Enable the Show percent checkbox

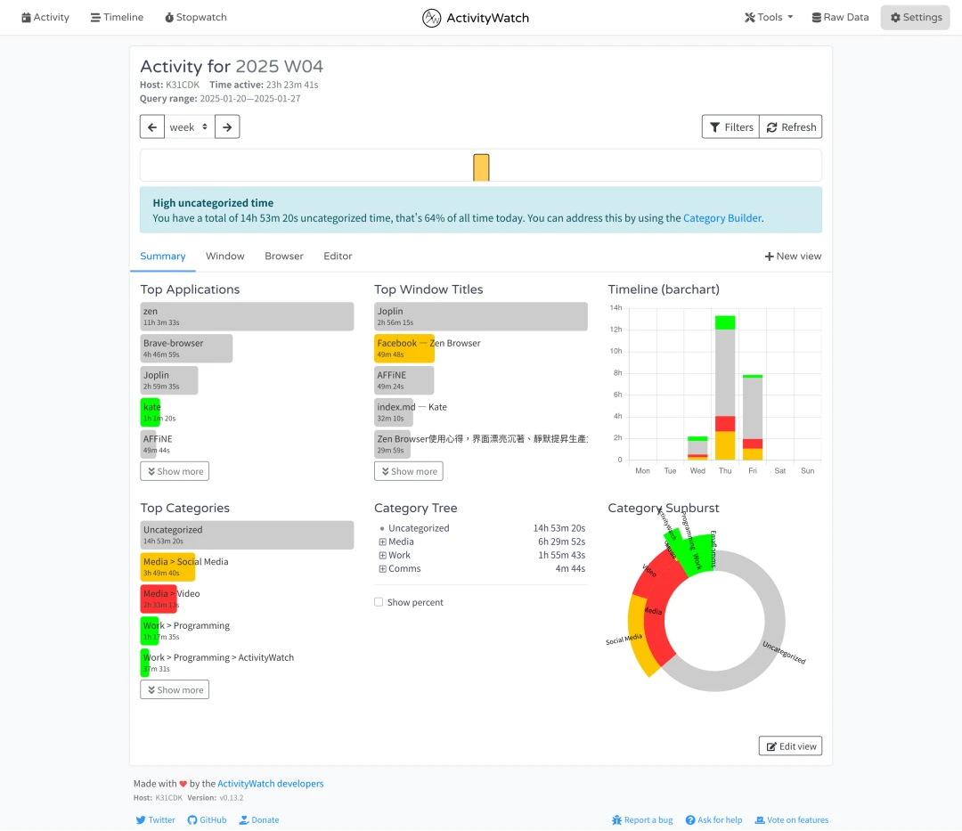coord(379,602)
